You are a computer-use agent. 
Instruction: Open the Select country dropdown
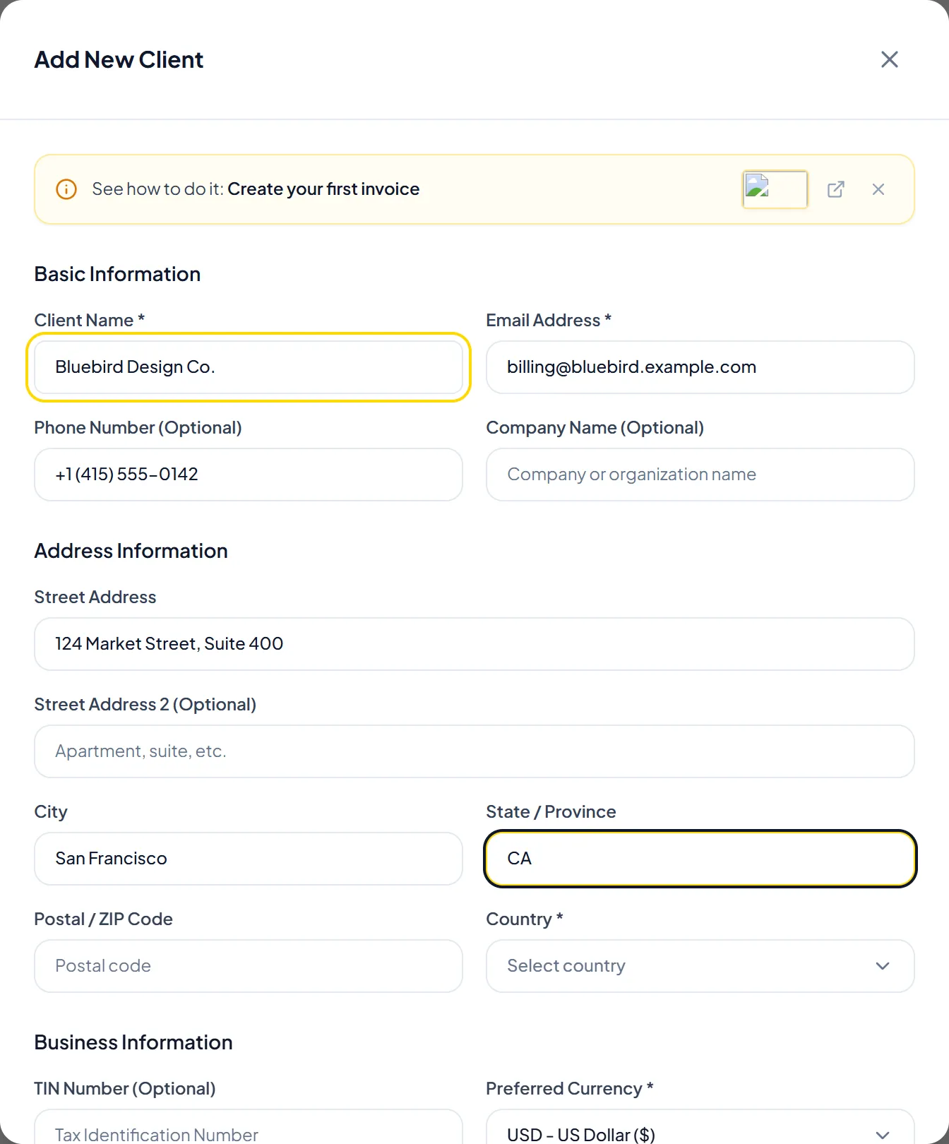pyautogui.click(x=700, y=966)
